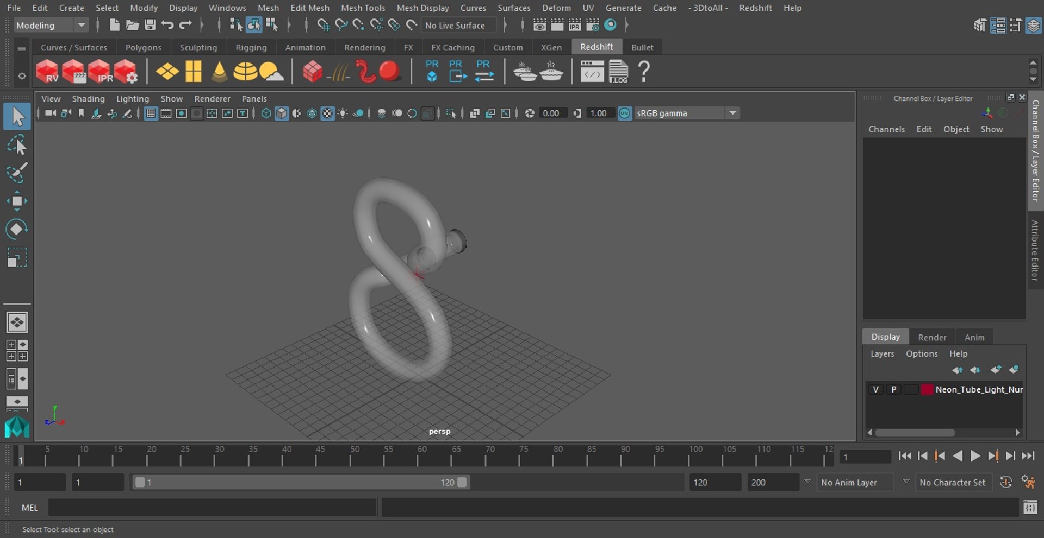Open the Redshift menu in menu bar
Screen dimensions: 1044x538
755,8
